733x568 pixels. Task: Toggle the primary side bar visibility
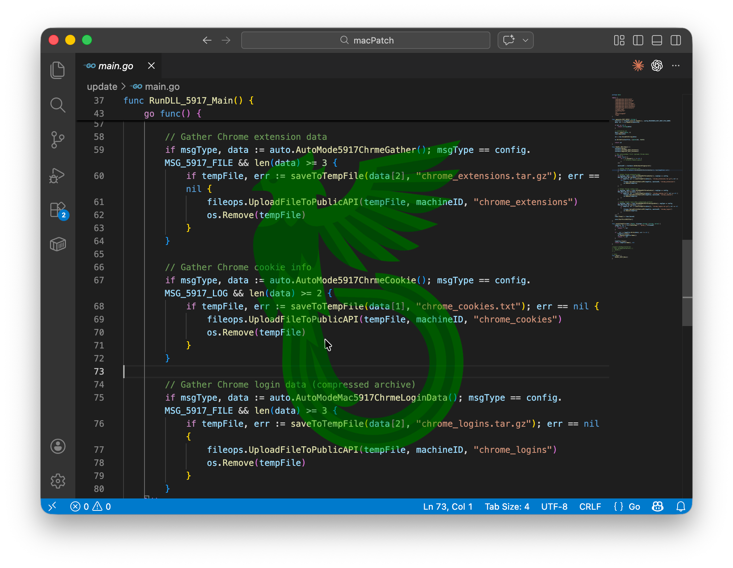[x=638, y=40]
